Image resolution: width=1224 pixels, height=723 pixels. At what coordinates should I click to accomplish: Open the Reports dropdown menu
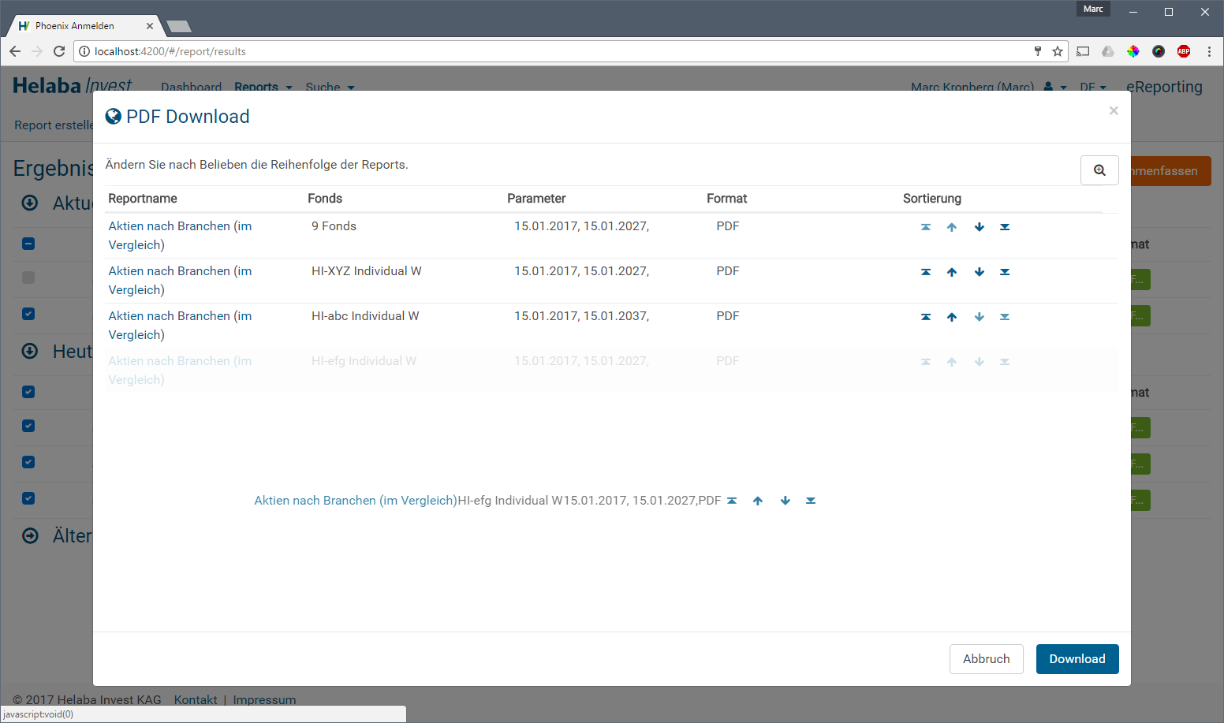point(263,87)
